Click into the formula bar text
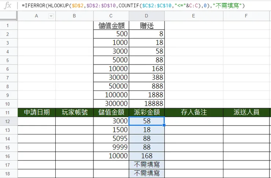271x178 pixels. (x=133, y=5)
